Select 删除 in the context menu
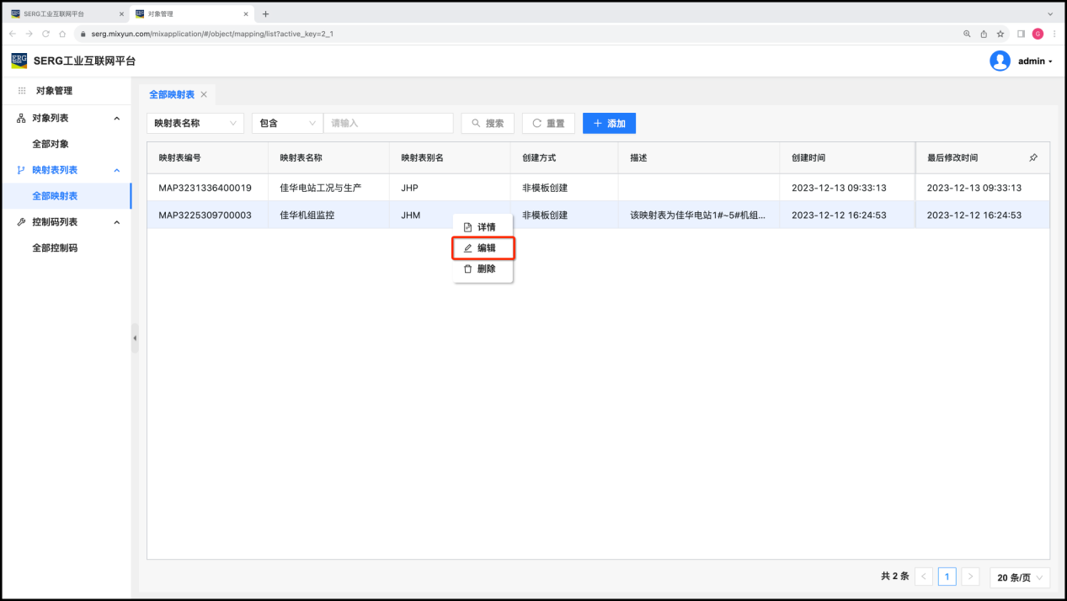The image size is (1067, 601). (483, 269)
